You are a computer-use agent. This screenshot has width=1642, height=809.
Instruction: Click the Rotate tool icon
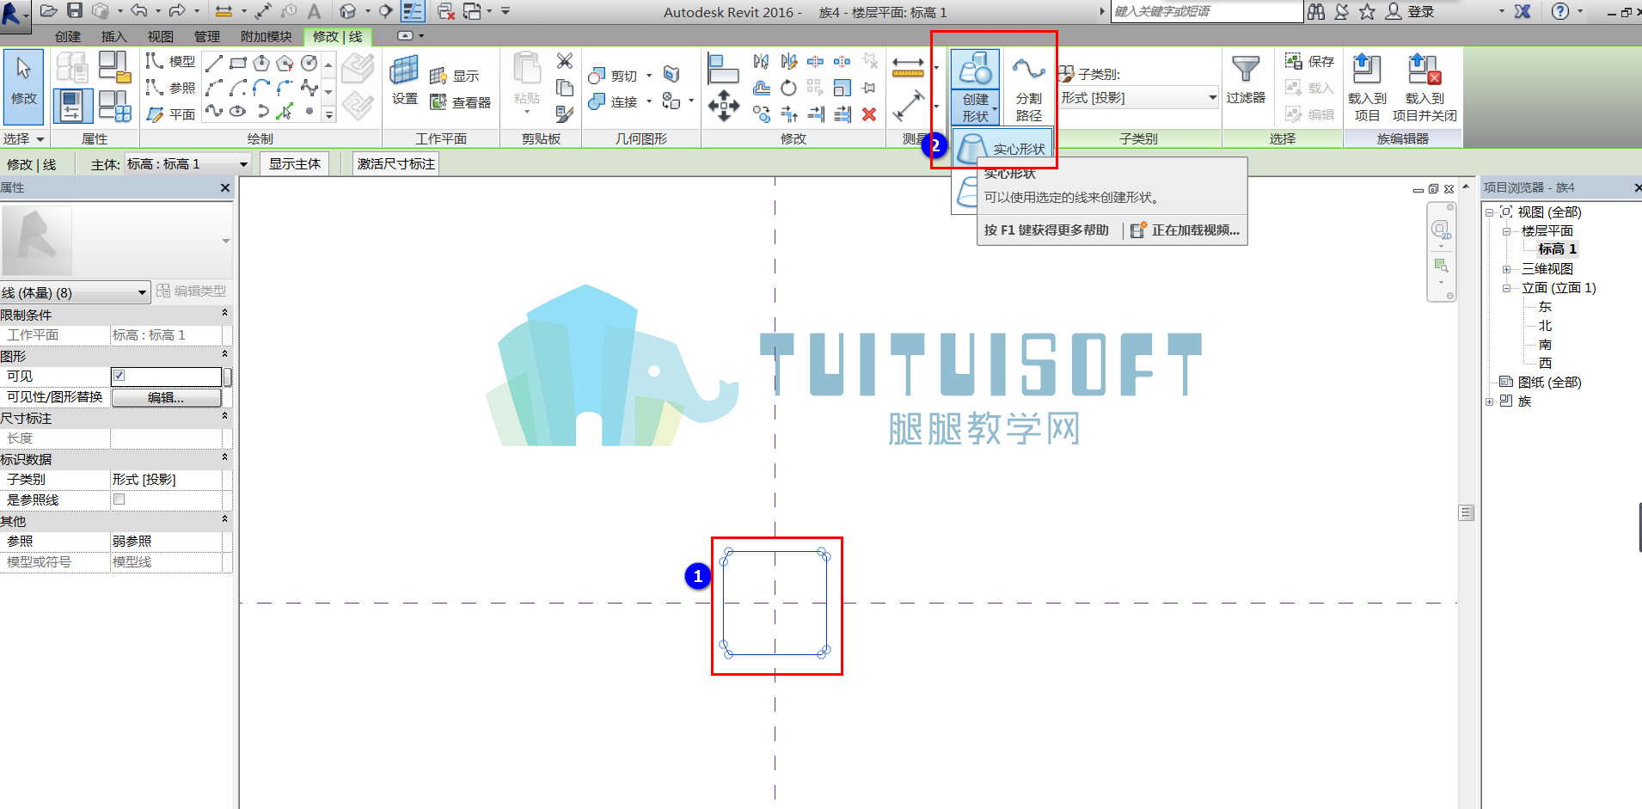pyautogui.click(x=788, y=88)
